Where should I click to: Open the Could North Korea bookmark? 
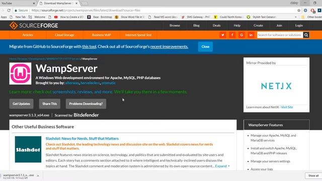click(x=228, y=17)
